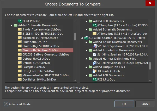Image resolution: width=157 pixels, height=111 pixels.
Task: Collapse the Added Output Job Files node
Action: coord(86,67)
